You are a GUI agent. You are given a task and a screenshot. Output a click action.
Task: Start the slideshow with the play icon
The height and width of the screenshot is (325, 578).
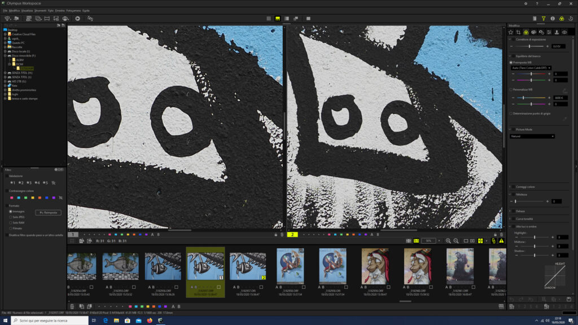pos(77,19)
